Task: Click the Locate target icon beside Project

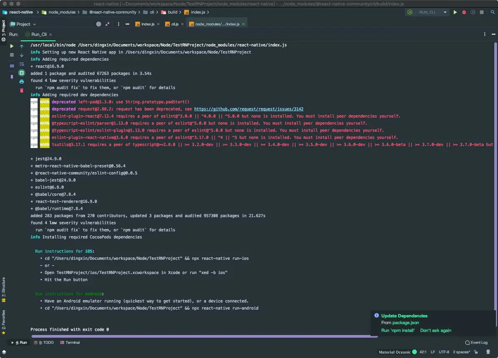Action: [x=98, y=24]
